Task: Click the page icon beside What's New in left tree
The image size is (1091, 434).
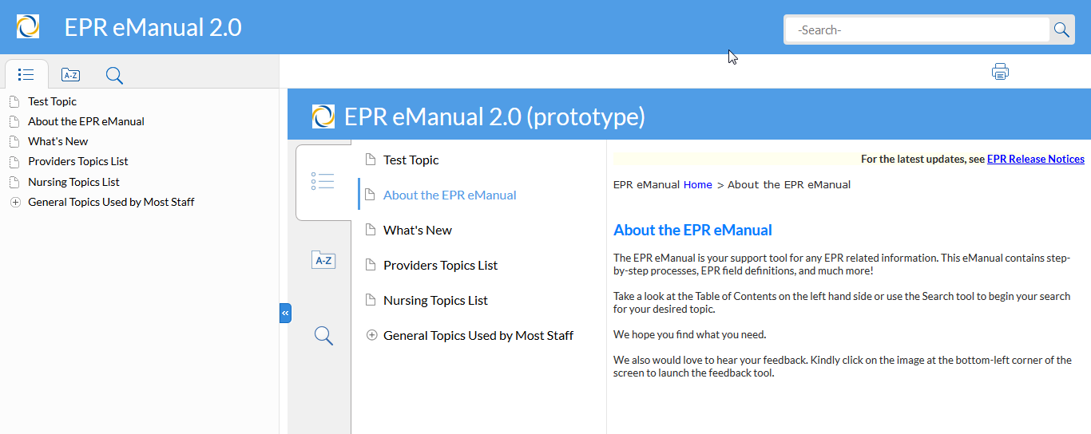Action: point(14,141)
